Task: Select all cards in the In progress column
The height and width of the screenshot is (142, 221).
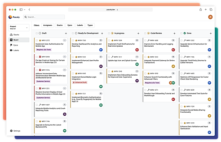Action: tap(109, 33)
